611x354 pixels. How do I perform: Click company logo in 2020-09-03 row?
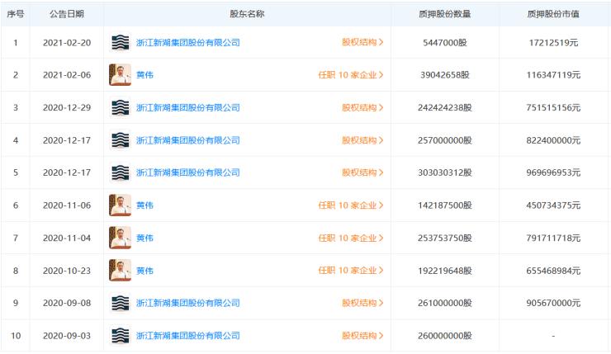point(120,335)
